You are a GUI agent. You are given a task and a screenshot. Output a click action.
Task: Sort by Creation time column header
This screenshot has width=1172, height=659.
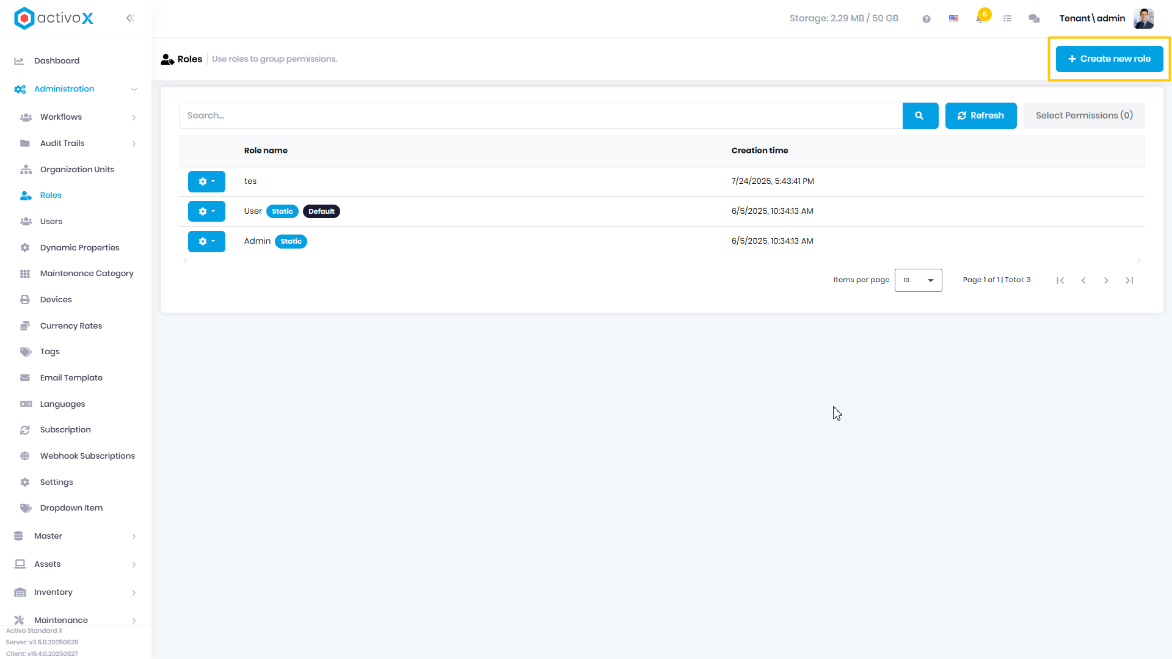[x=760, y=151]
